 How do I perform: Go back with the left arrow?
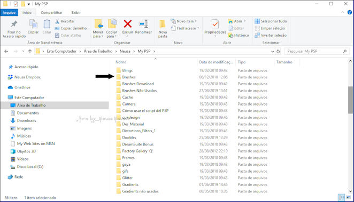point(6,51)
